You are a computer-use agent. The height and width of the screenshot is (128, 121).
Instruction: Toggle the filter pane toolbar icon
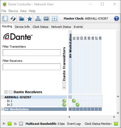click(5, 18)
